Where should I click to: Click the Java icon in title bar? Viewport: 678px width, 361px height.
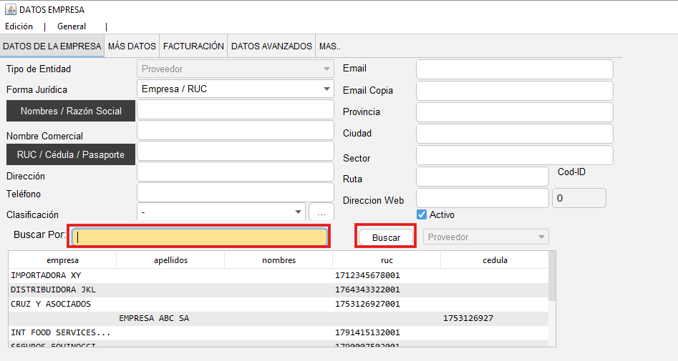10,10
